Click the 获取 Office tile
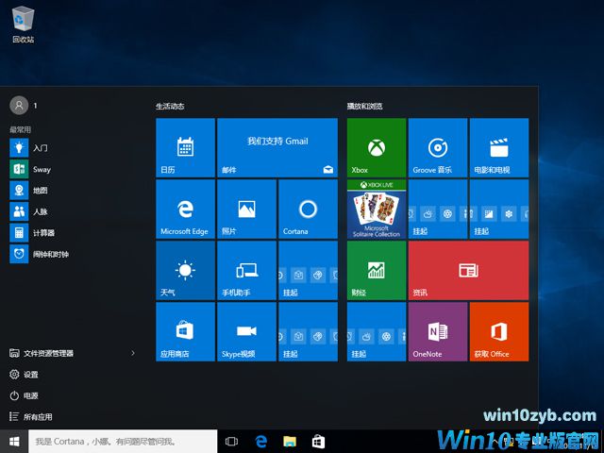 click(x=498, y=331)
